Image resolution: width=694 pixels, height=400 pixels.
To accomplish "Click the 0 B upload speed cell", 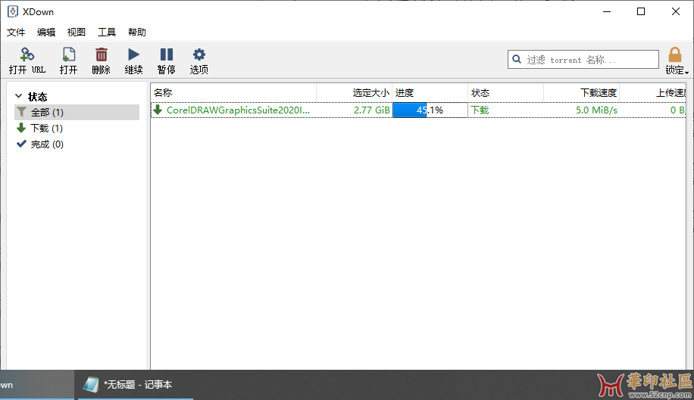I will click(x=677, y=110).
